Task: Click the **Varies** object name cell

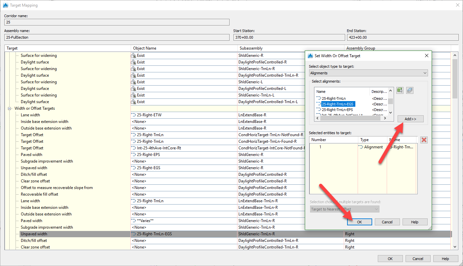Action: tap(184, 221)
